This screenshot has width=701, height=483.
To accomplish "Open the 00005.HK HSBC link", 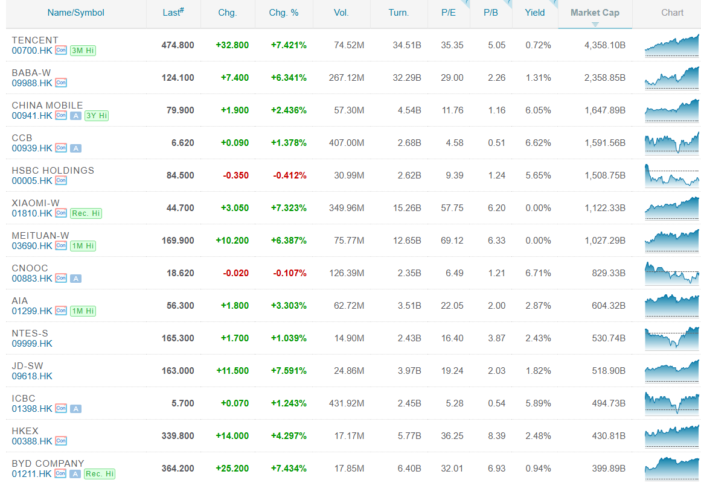I will coord(32,181).
